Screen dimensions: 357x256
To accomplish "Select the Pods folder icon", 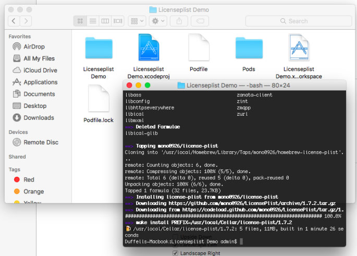I will pos(249,48).
